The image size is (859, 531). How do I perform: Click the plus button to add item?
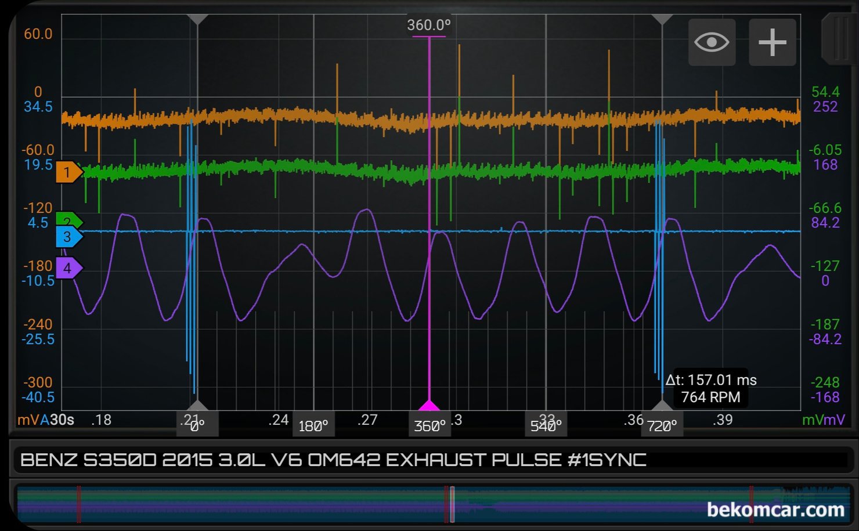coord(772,42)
